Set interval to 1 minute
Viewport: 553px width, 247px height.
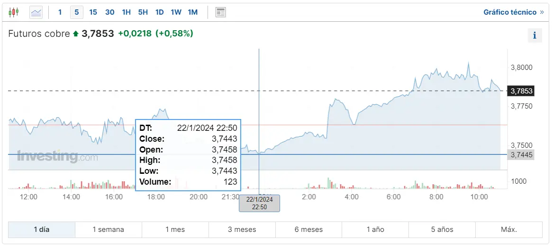coord(60,12)
